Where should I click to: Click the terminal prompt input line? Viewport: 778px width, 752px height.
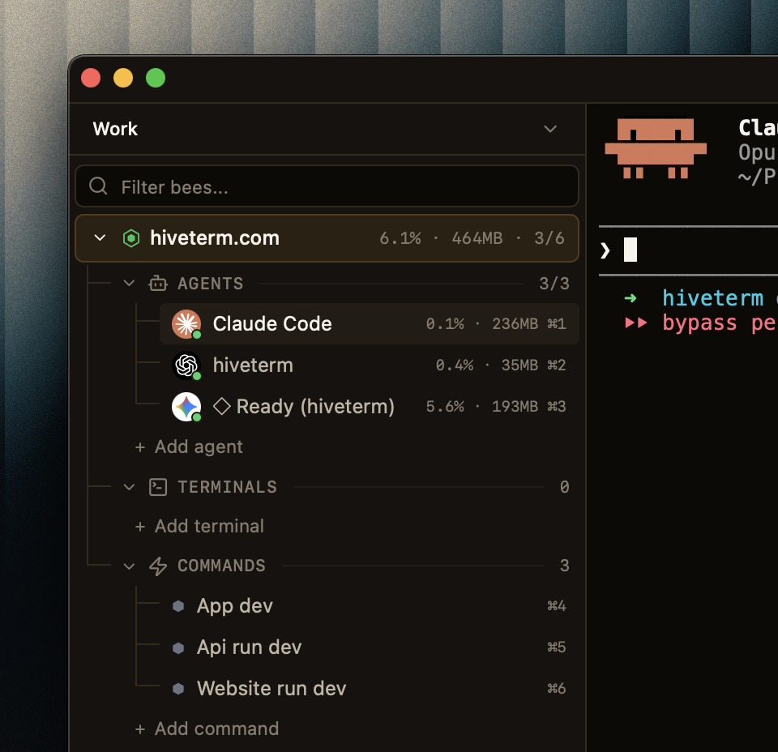pyautogui.click(x=688, y=250)
